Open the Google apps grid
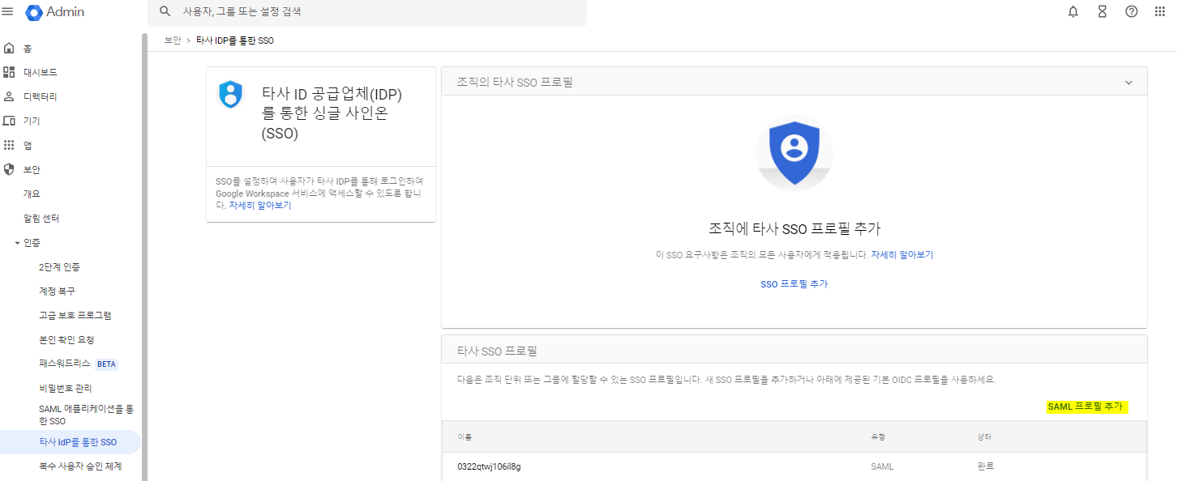Image resolution: width=1177 pixels, height=481 pixels. (1160, 11)
